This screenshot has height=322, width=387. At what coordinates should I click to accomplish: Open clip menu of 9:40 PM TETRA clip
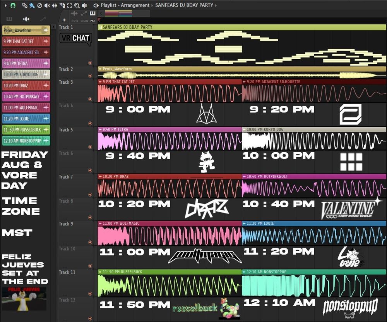pyautogui.click(x=100, y=129)
